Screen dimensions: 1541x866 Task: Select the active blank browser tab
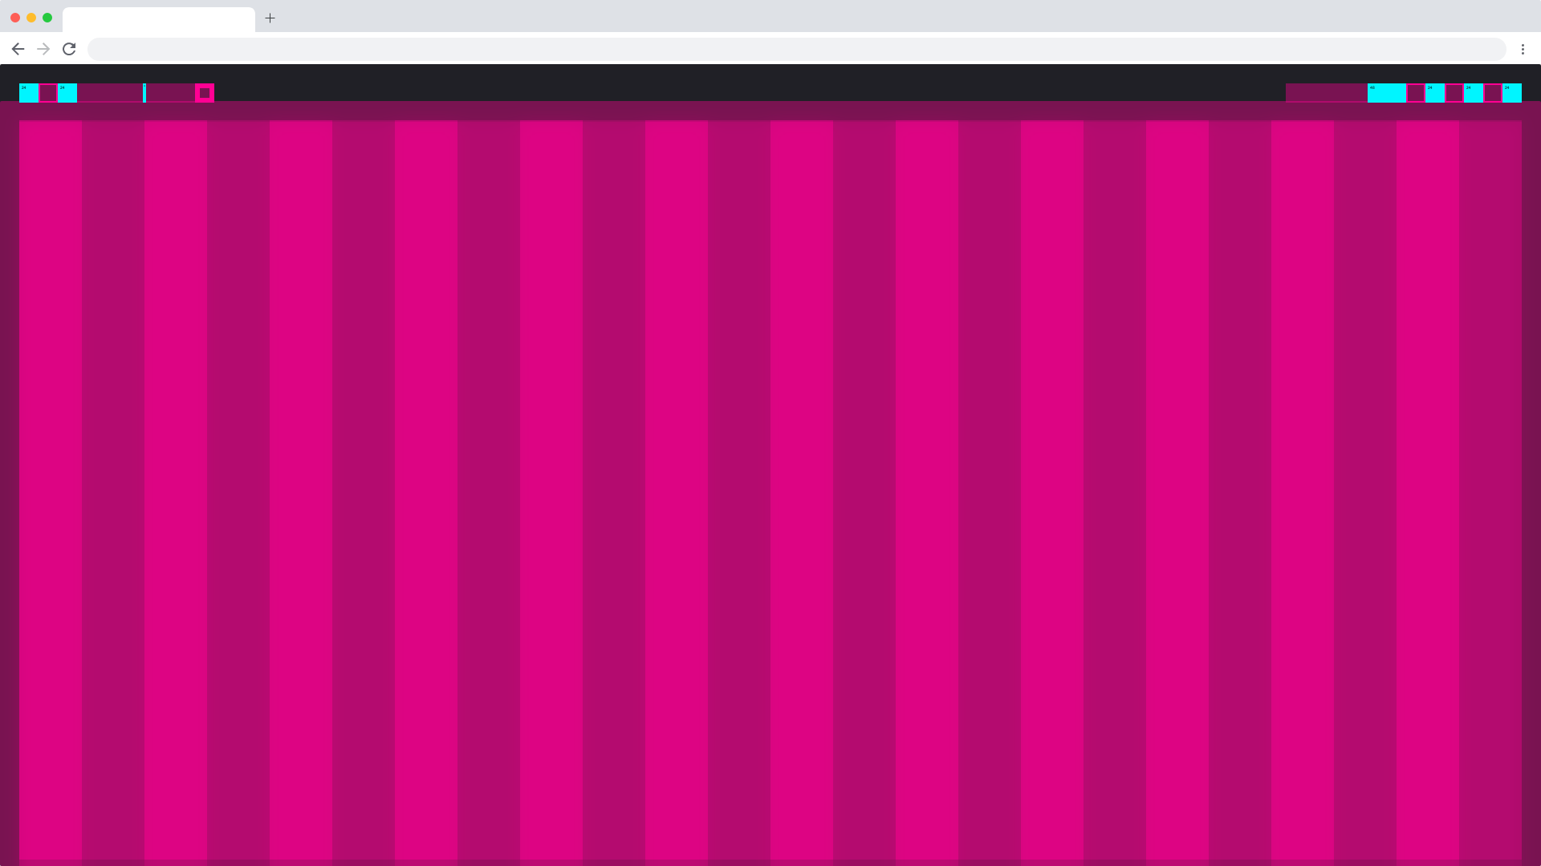pyautogui.click(x=158, y=18)
